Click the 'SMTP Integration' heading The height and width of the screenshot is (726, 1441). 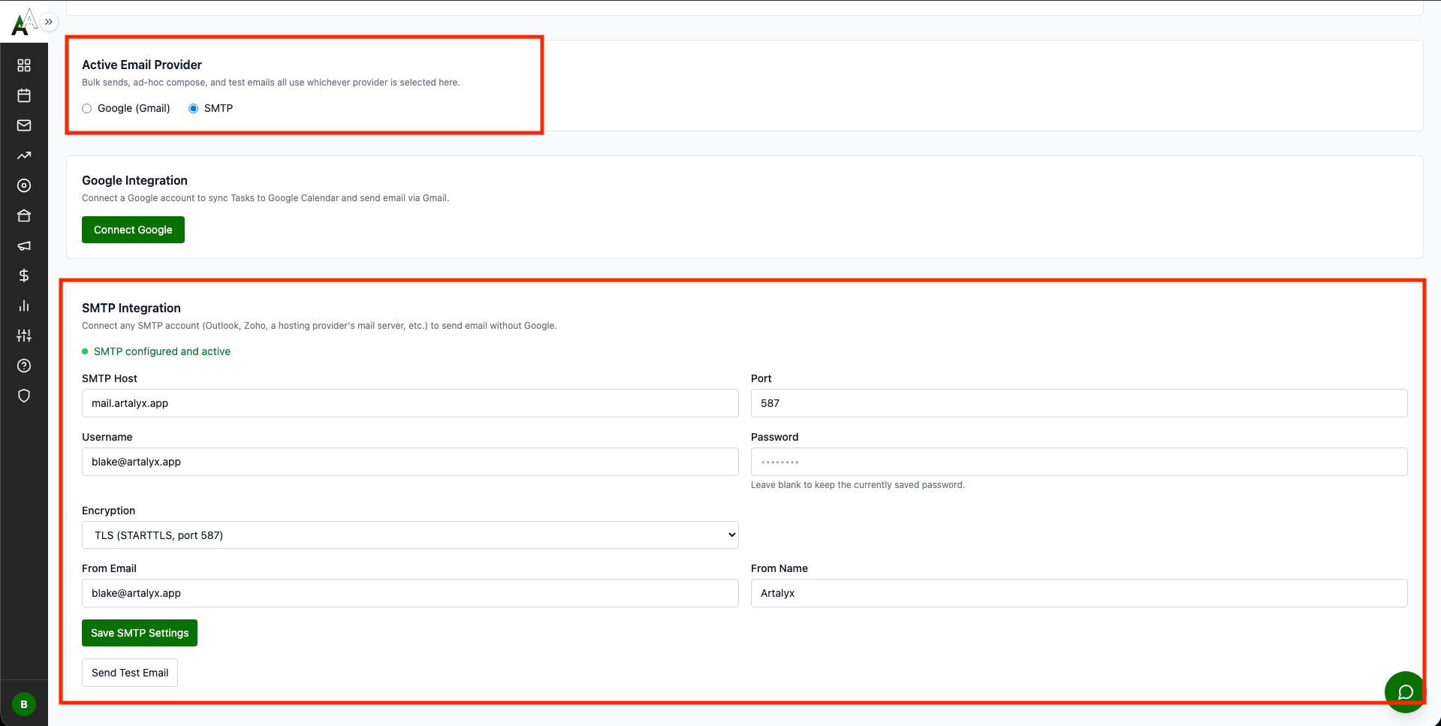point(131,308)
